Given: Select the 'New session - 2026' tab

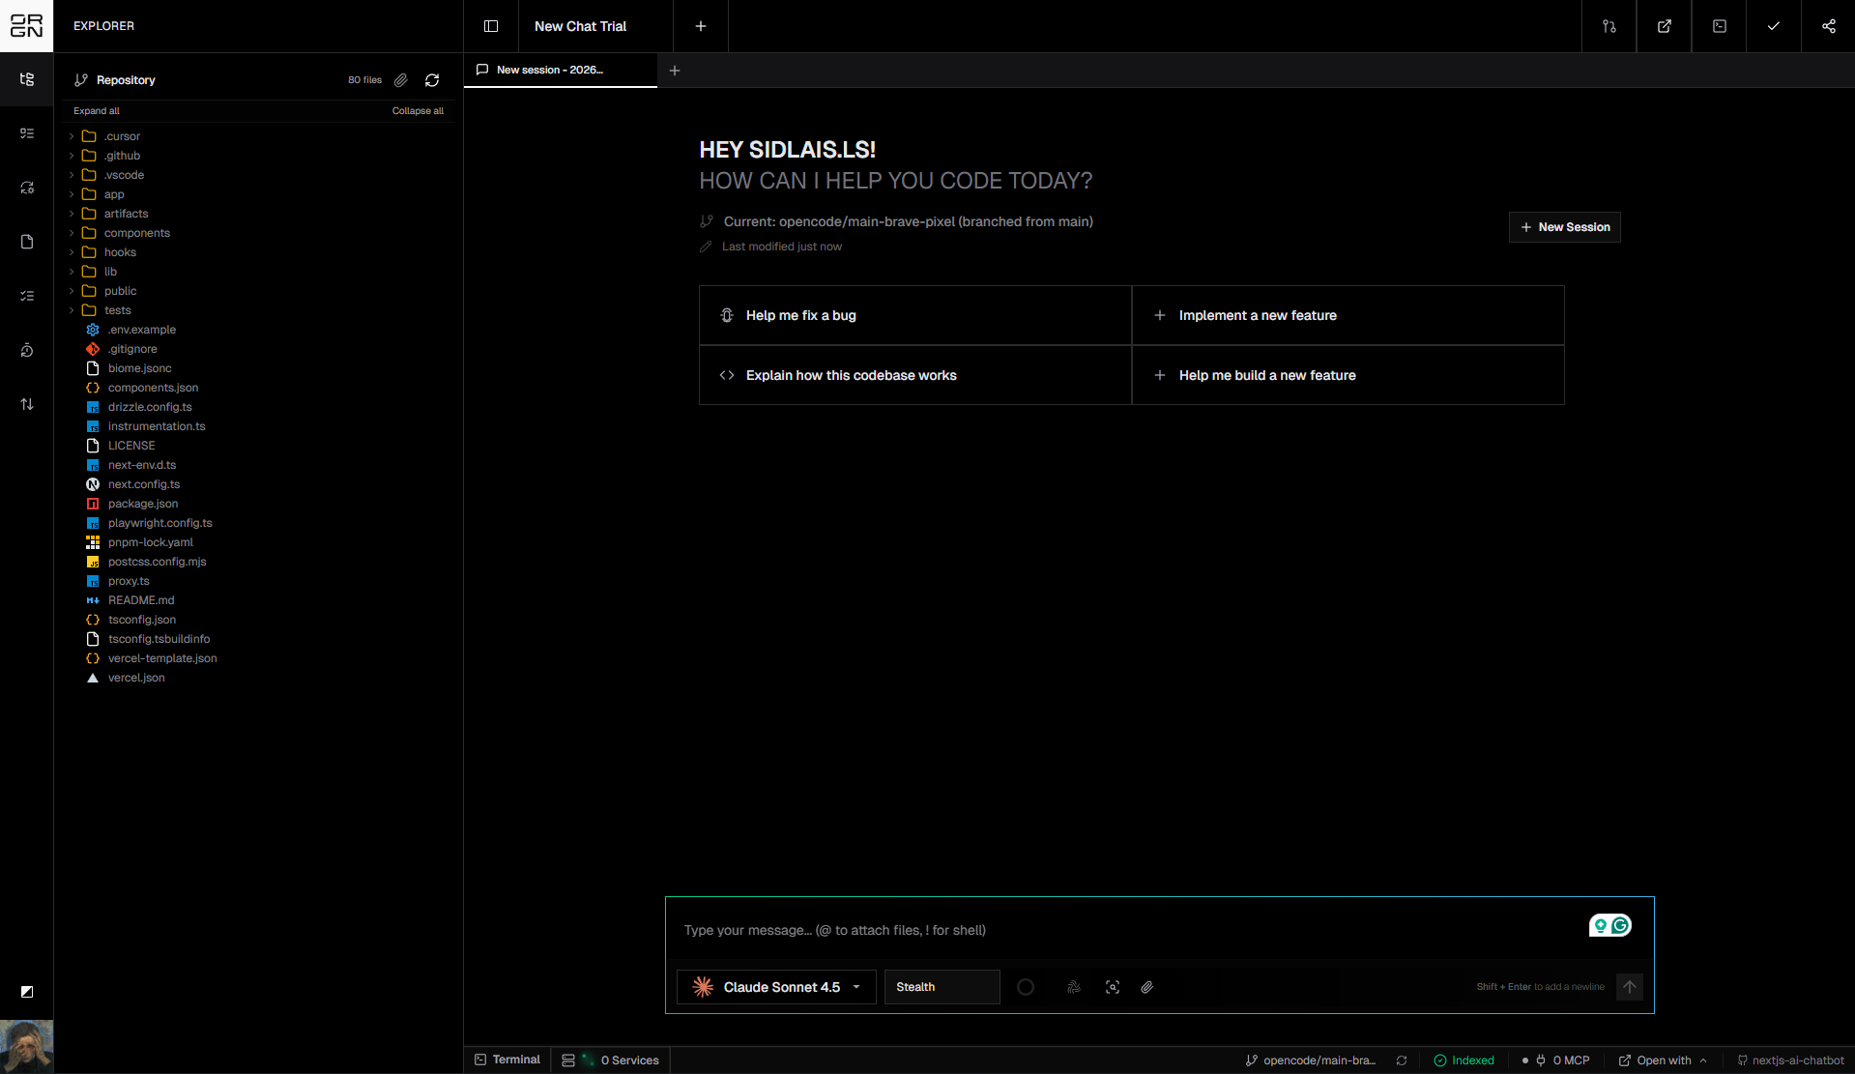Looking at the screenshot, I should pos(549,70).
